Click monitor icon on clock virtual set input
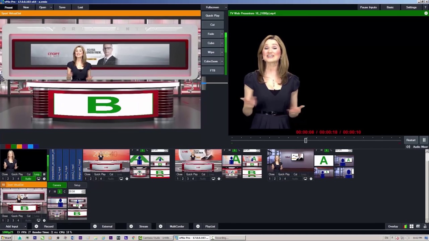The width and height of the screenshot is (429, 241). point(121,179)
